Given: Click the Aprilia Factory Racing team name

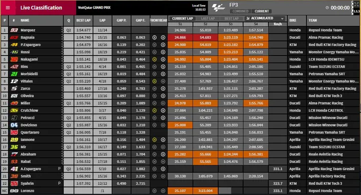Looking at the screenshot, I should 327,176.
